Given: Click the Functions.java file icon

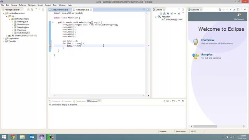Looking at the screenshot, I should (x=16, y=24).
